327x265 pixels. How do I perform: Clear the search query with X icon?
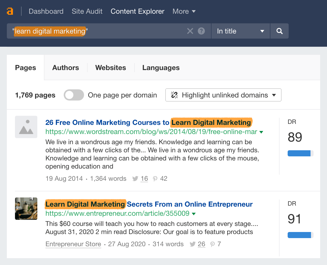190,31
